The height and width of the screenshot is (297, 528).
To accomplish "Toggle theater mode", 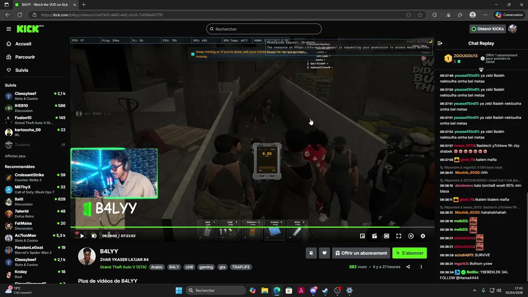I will pyautogui.click(x=387, y=236).
